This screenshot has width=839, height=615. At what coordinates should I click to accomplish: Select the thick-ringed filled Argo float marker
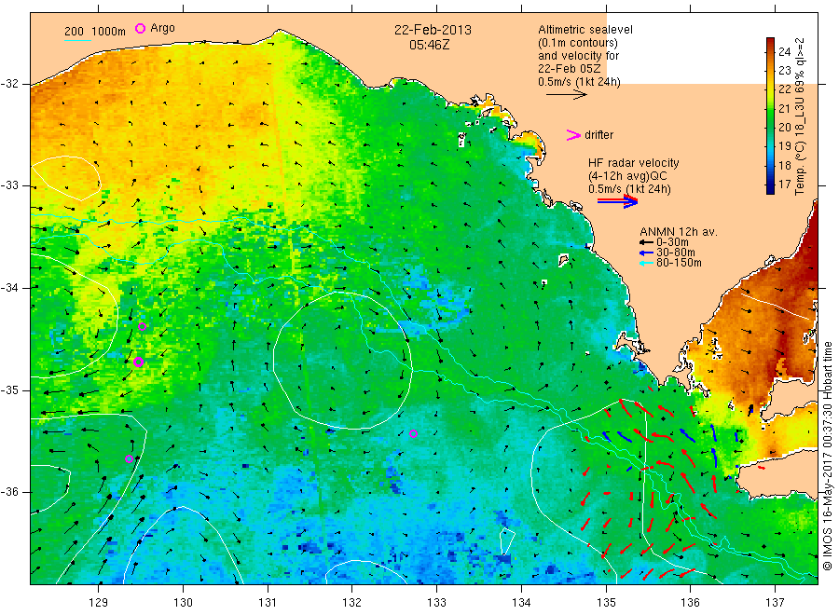coord(139,362)
